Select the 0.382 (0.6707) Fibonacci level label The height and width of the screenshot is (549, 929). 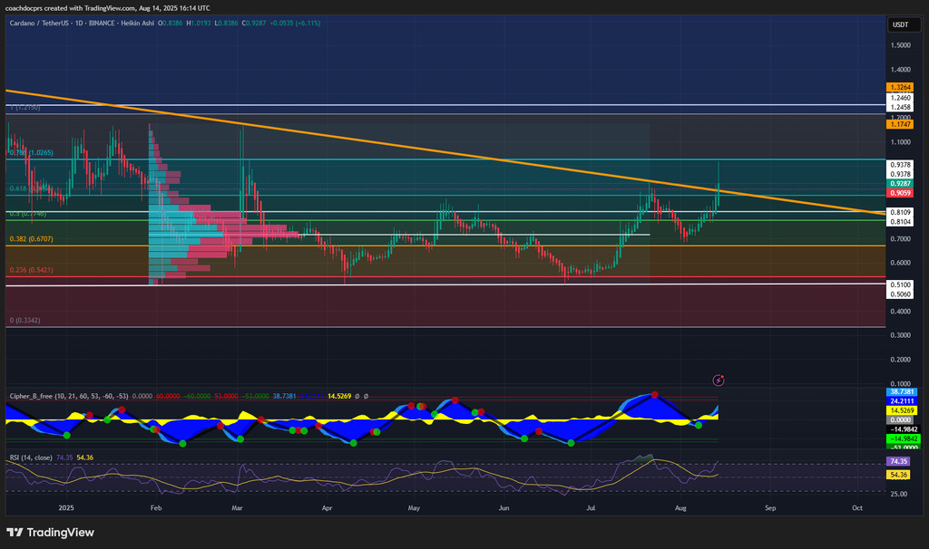[31, 239]
